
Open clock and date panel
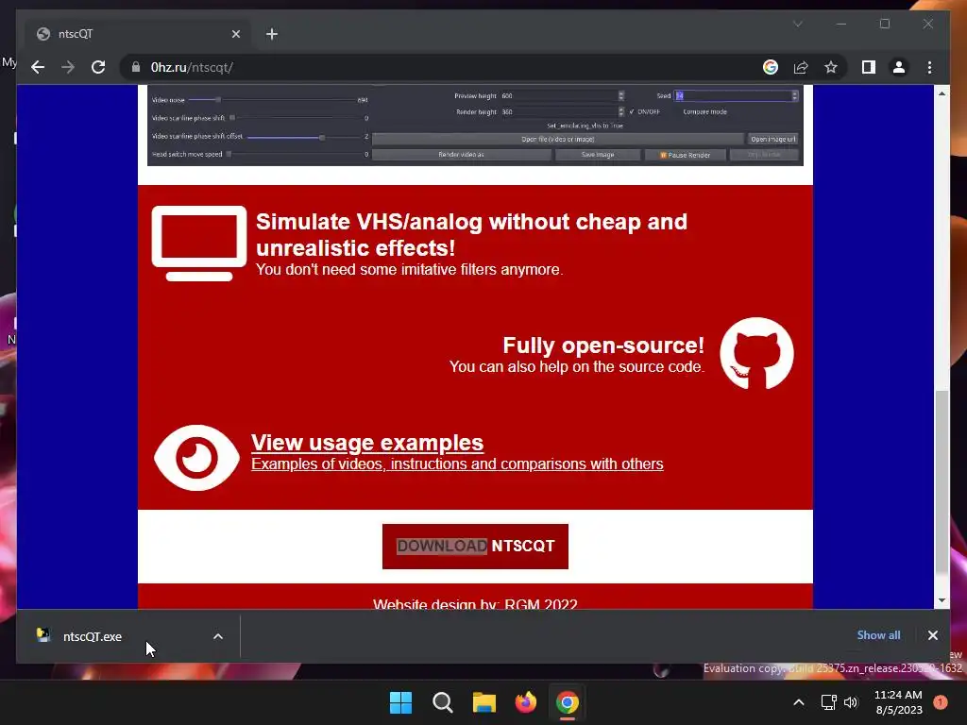point(899,702)
